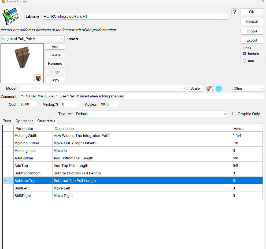Click the MoldingWidth value 1 1/4
This screenshot has width=266, height=249.
(247, 136)
